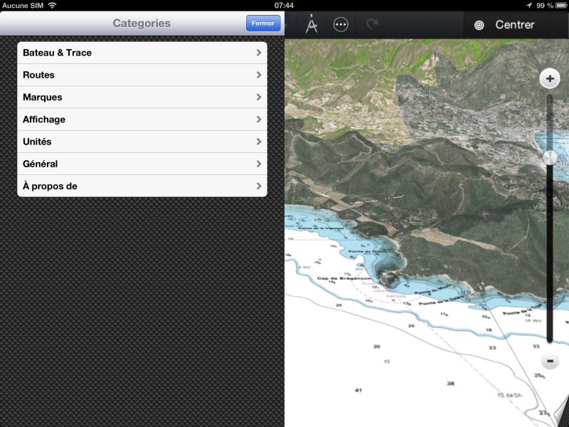Open the Unités settings category

(x=142, y=142)
